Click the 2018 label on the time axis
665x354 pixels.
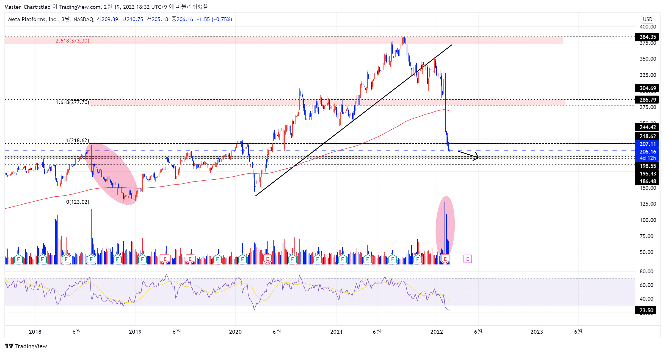click(x=35, y=332)
